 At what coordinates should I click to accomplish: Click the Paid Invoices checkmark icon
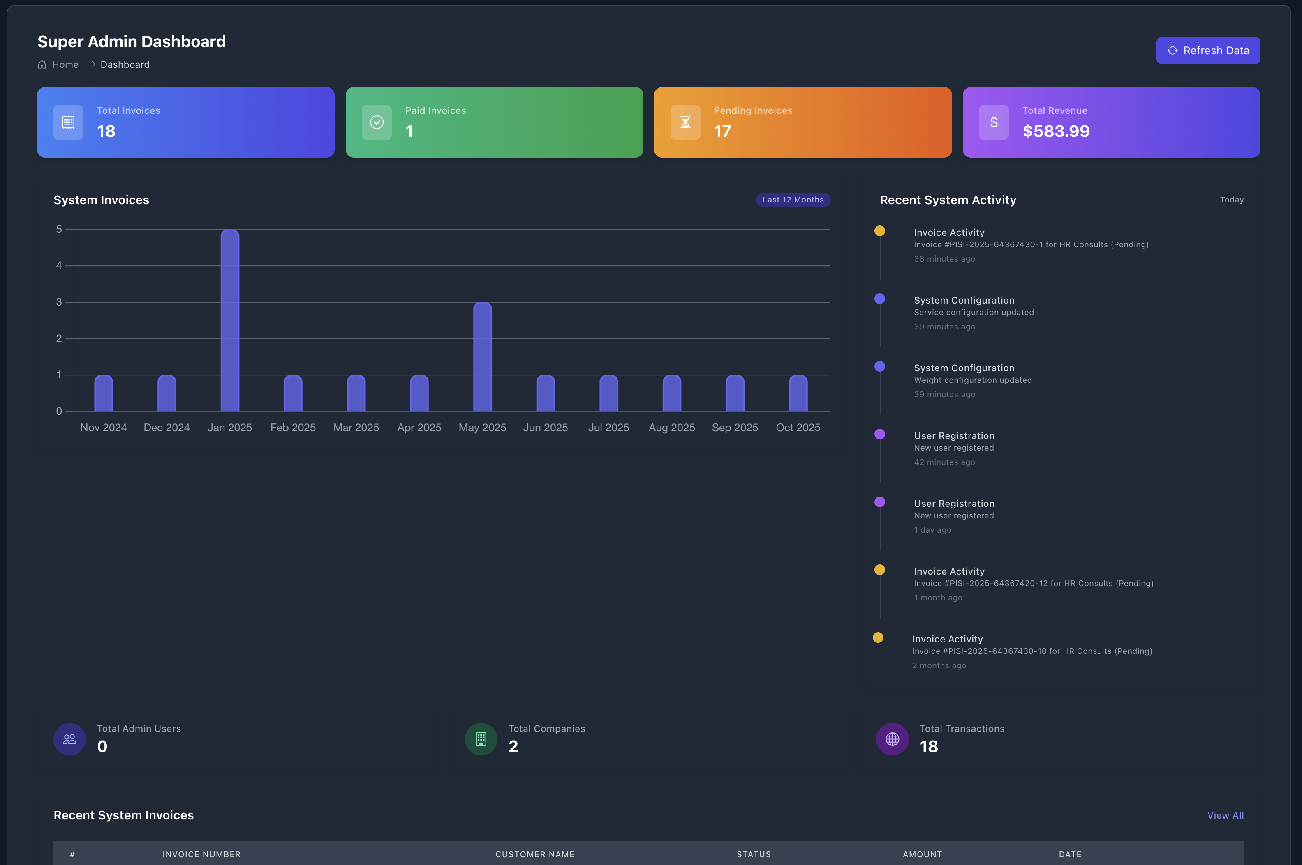coord(376,122)
